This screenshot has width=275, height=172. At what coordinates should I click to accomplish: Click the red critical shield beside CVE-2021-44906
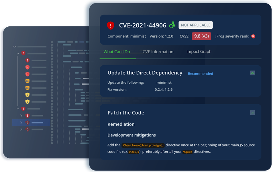pos(111,26)
